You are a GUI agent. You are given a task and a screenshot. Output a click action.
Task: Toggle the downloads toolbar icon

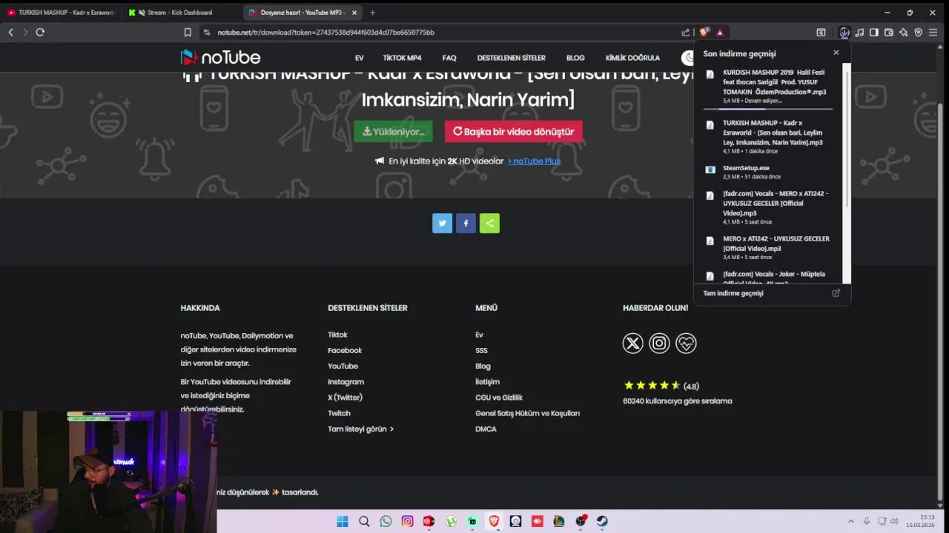point(844,33)
